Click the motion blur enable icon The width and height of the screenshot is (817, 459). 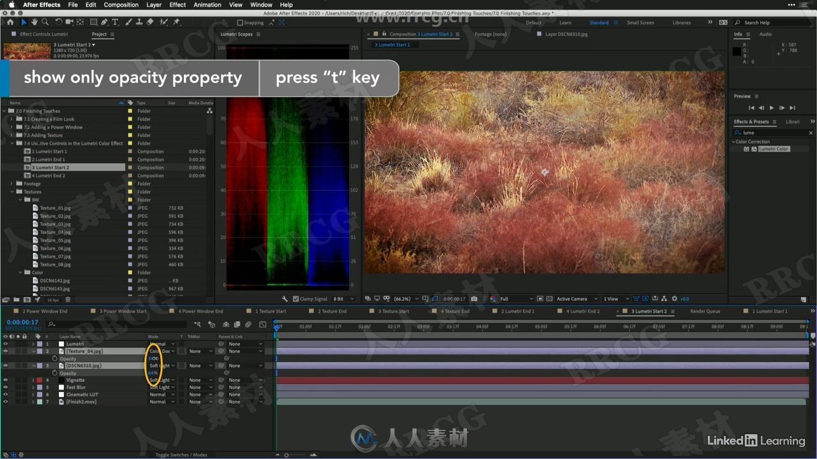(248, 324)
